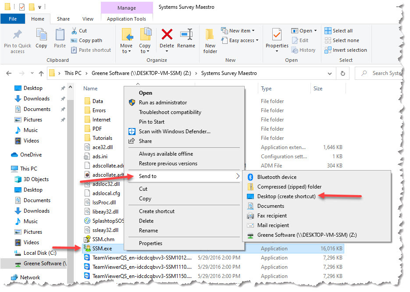
Task: Open the File tab
Action: click(13, 19)
